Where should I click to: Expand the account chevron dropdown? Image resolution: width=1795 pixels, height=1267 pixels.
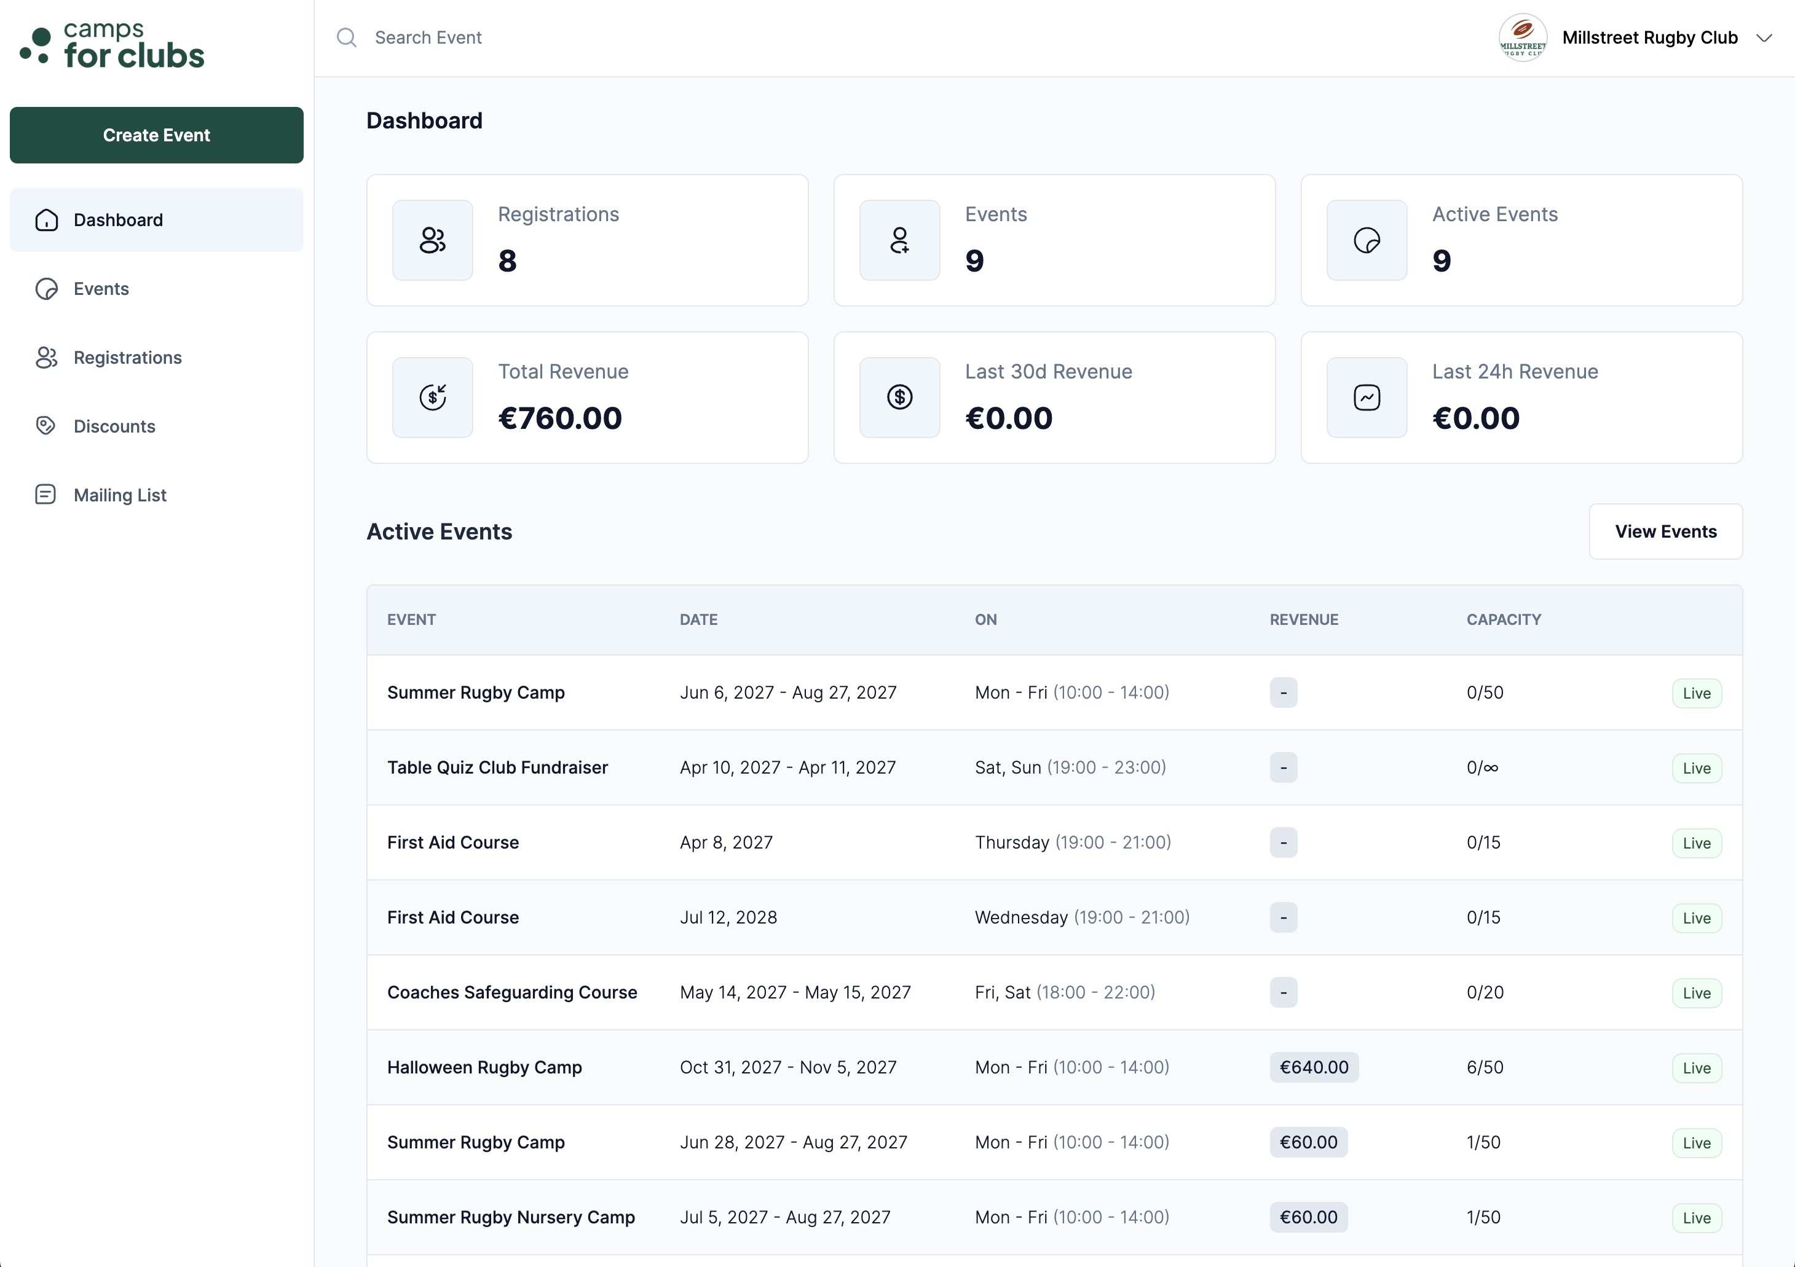[x=1764, y=37]
